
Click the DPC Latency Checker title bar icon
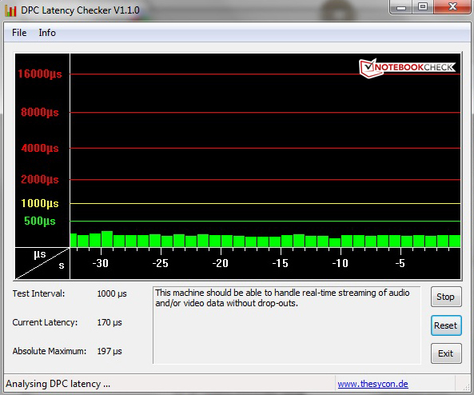pos(10,10)
